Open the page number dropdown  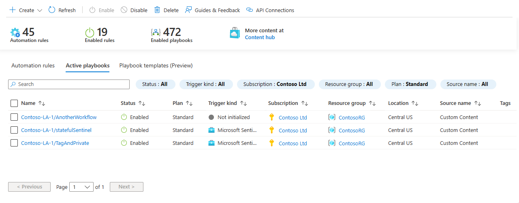pos(81,187)
